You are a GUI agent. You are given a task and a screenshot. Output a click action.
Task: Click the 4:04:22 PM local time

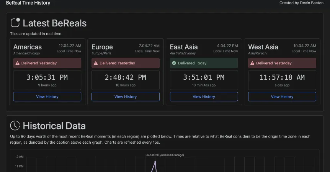coord(227,46)
